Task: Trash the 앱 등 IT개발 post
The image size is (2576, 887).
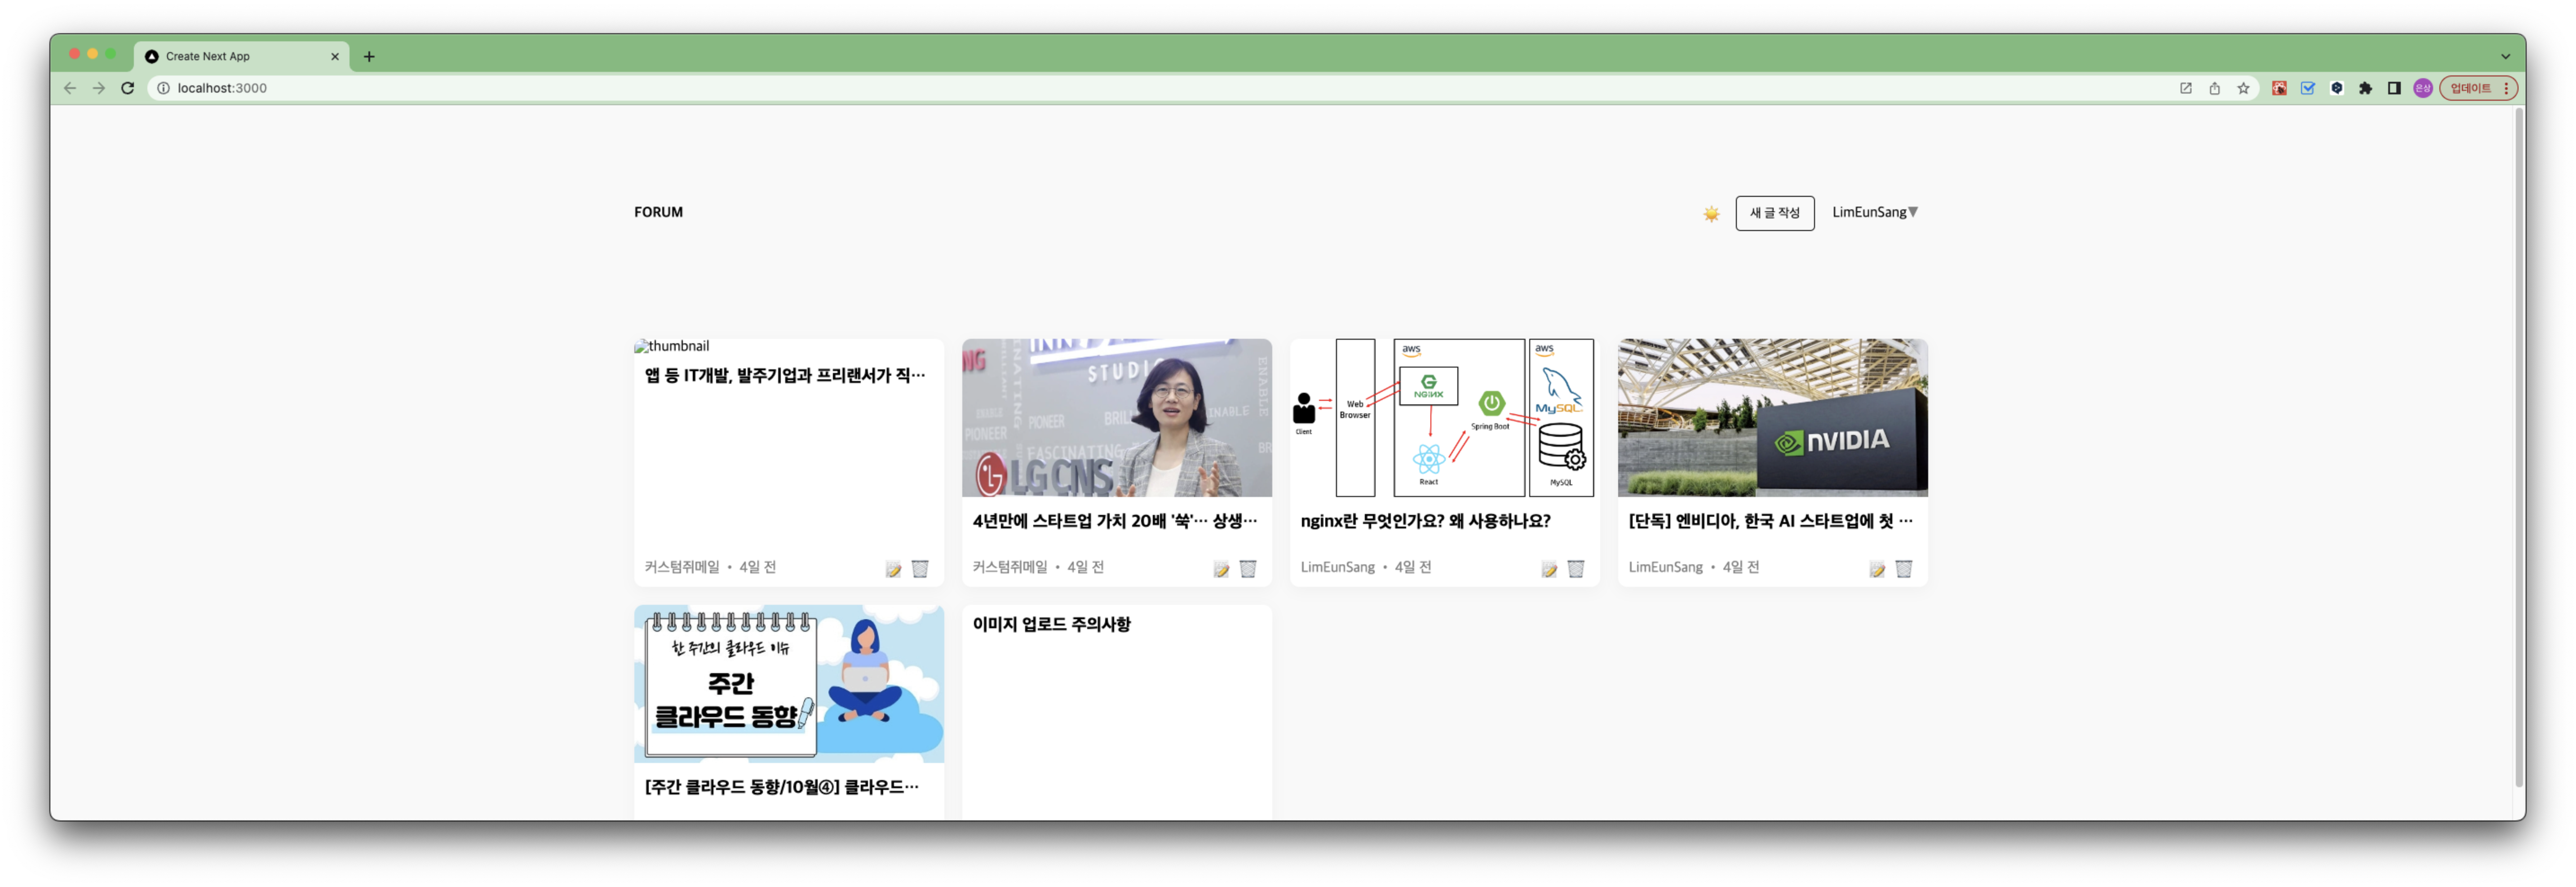Action: tap(920, 569)
